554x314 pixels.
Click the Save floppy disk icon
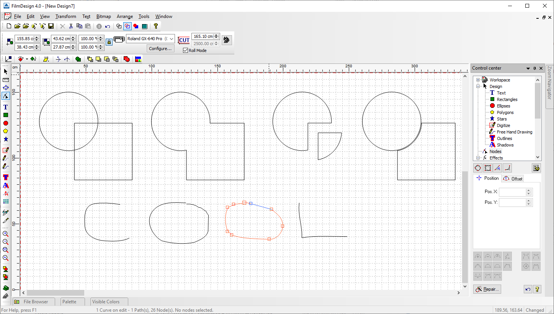click(x=51, y=26)
